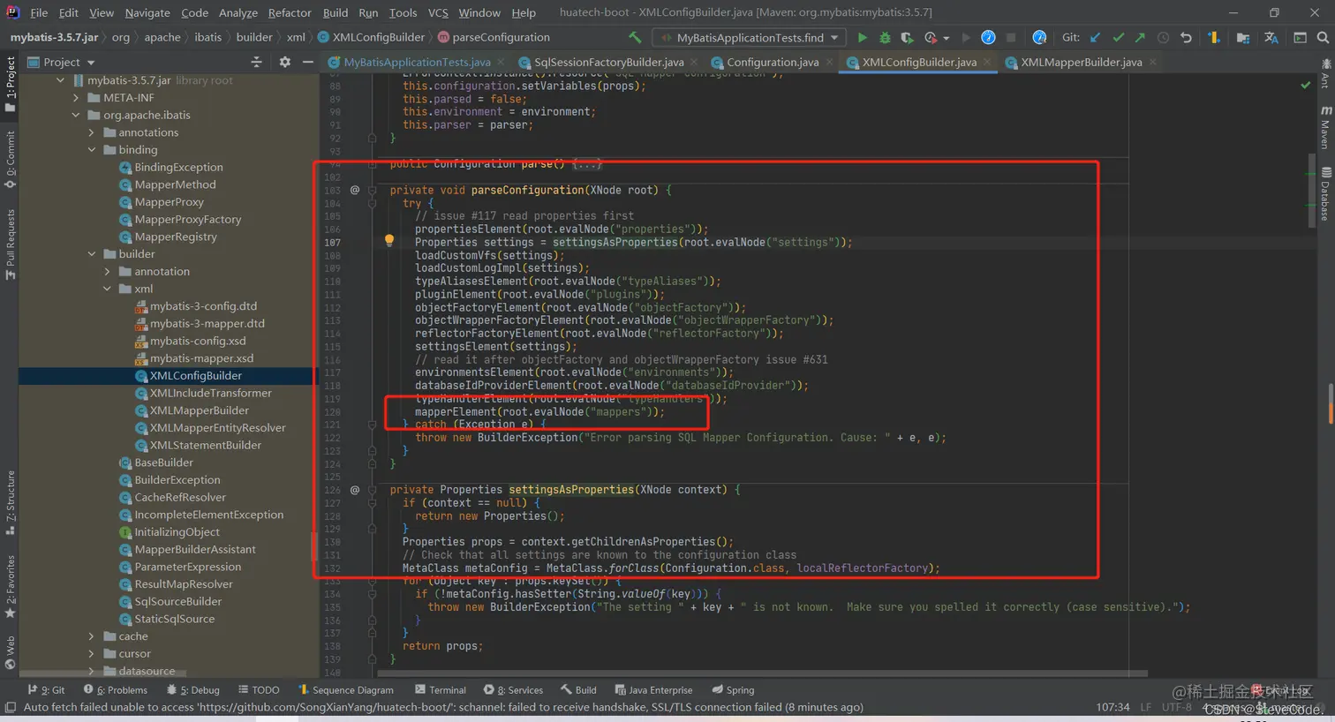Image resolution: width=1335 pixels, height=722 pixels.
Task: Click the Build project hammer icon
Action: 634,37
